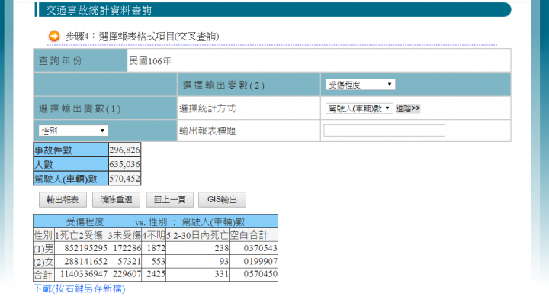Open the 受傷程度 output variable dropdown
The image size is (549, 303).
pyautogui.click(x=360, y=85)
